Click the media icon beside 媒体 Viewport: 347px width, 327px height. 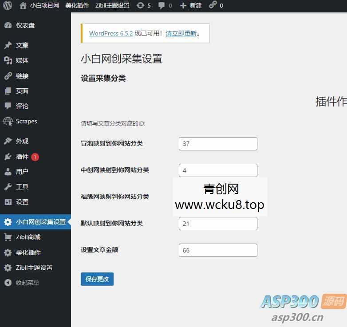(8, 60)
